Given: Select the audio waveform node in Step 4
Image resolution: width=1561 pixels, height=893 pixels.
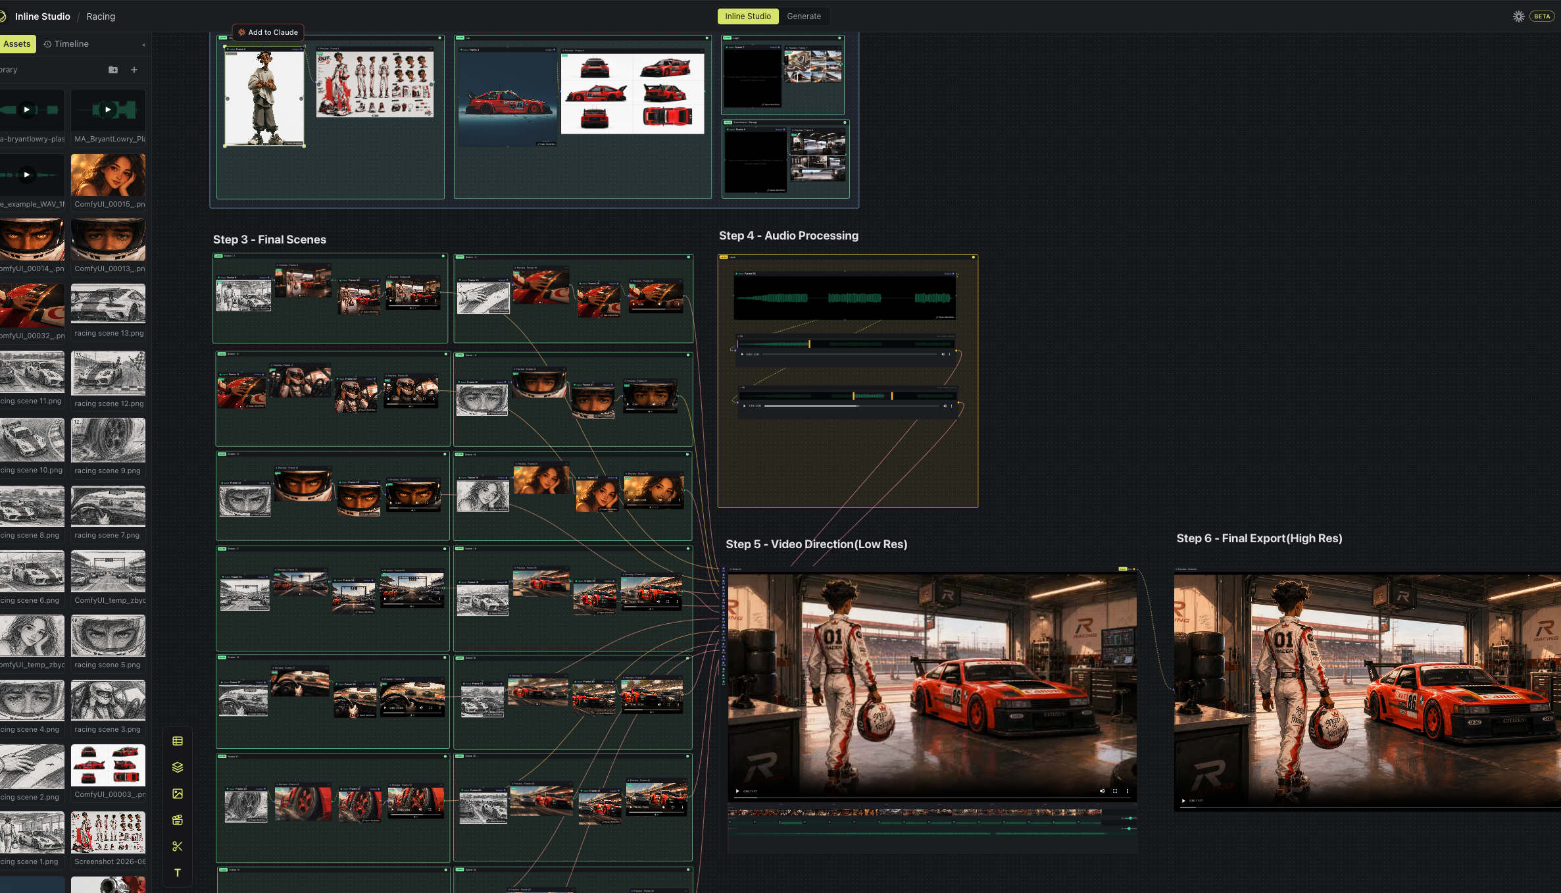Looking at the screenshot, I should [x=845, y=295].
